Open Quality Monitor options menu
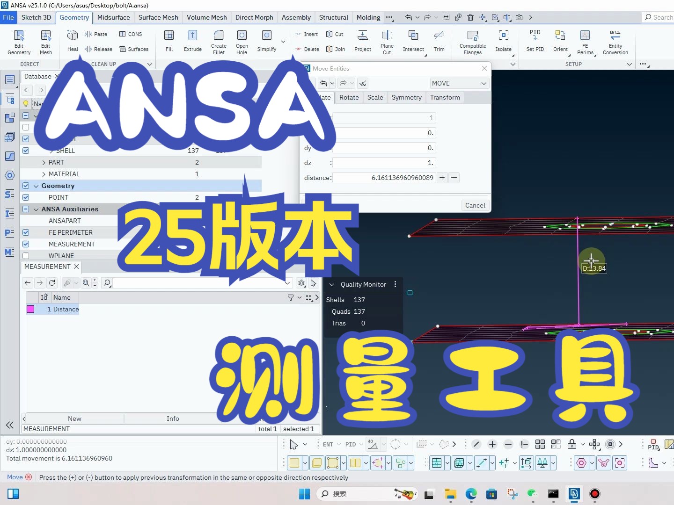The height and width of the screenshot is (505, 674). point(396,284)
